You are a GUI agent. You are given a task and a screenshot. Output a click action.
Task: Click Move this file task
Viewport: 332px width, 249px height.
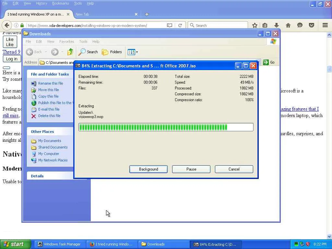tap(49, 90)
